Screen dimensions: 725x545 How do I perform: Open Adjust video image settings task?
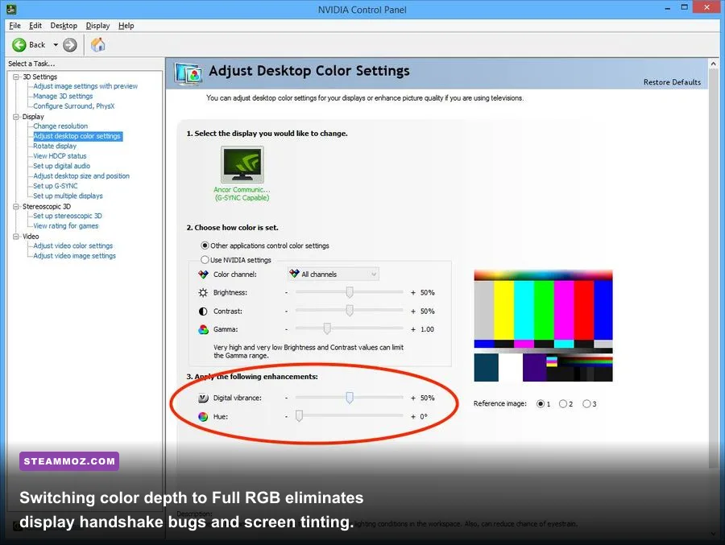point(74,256)
